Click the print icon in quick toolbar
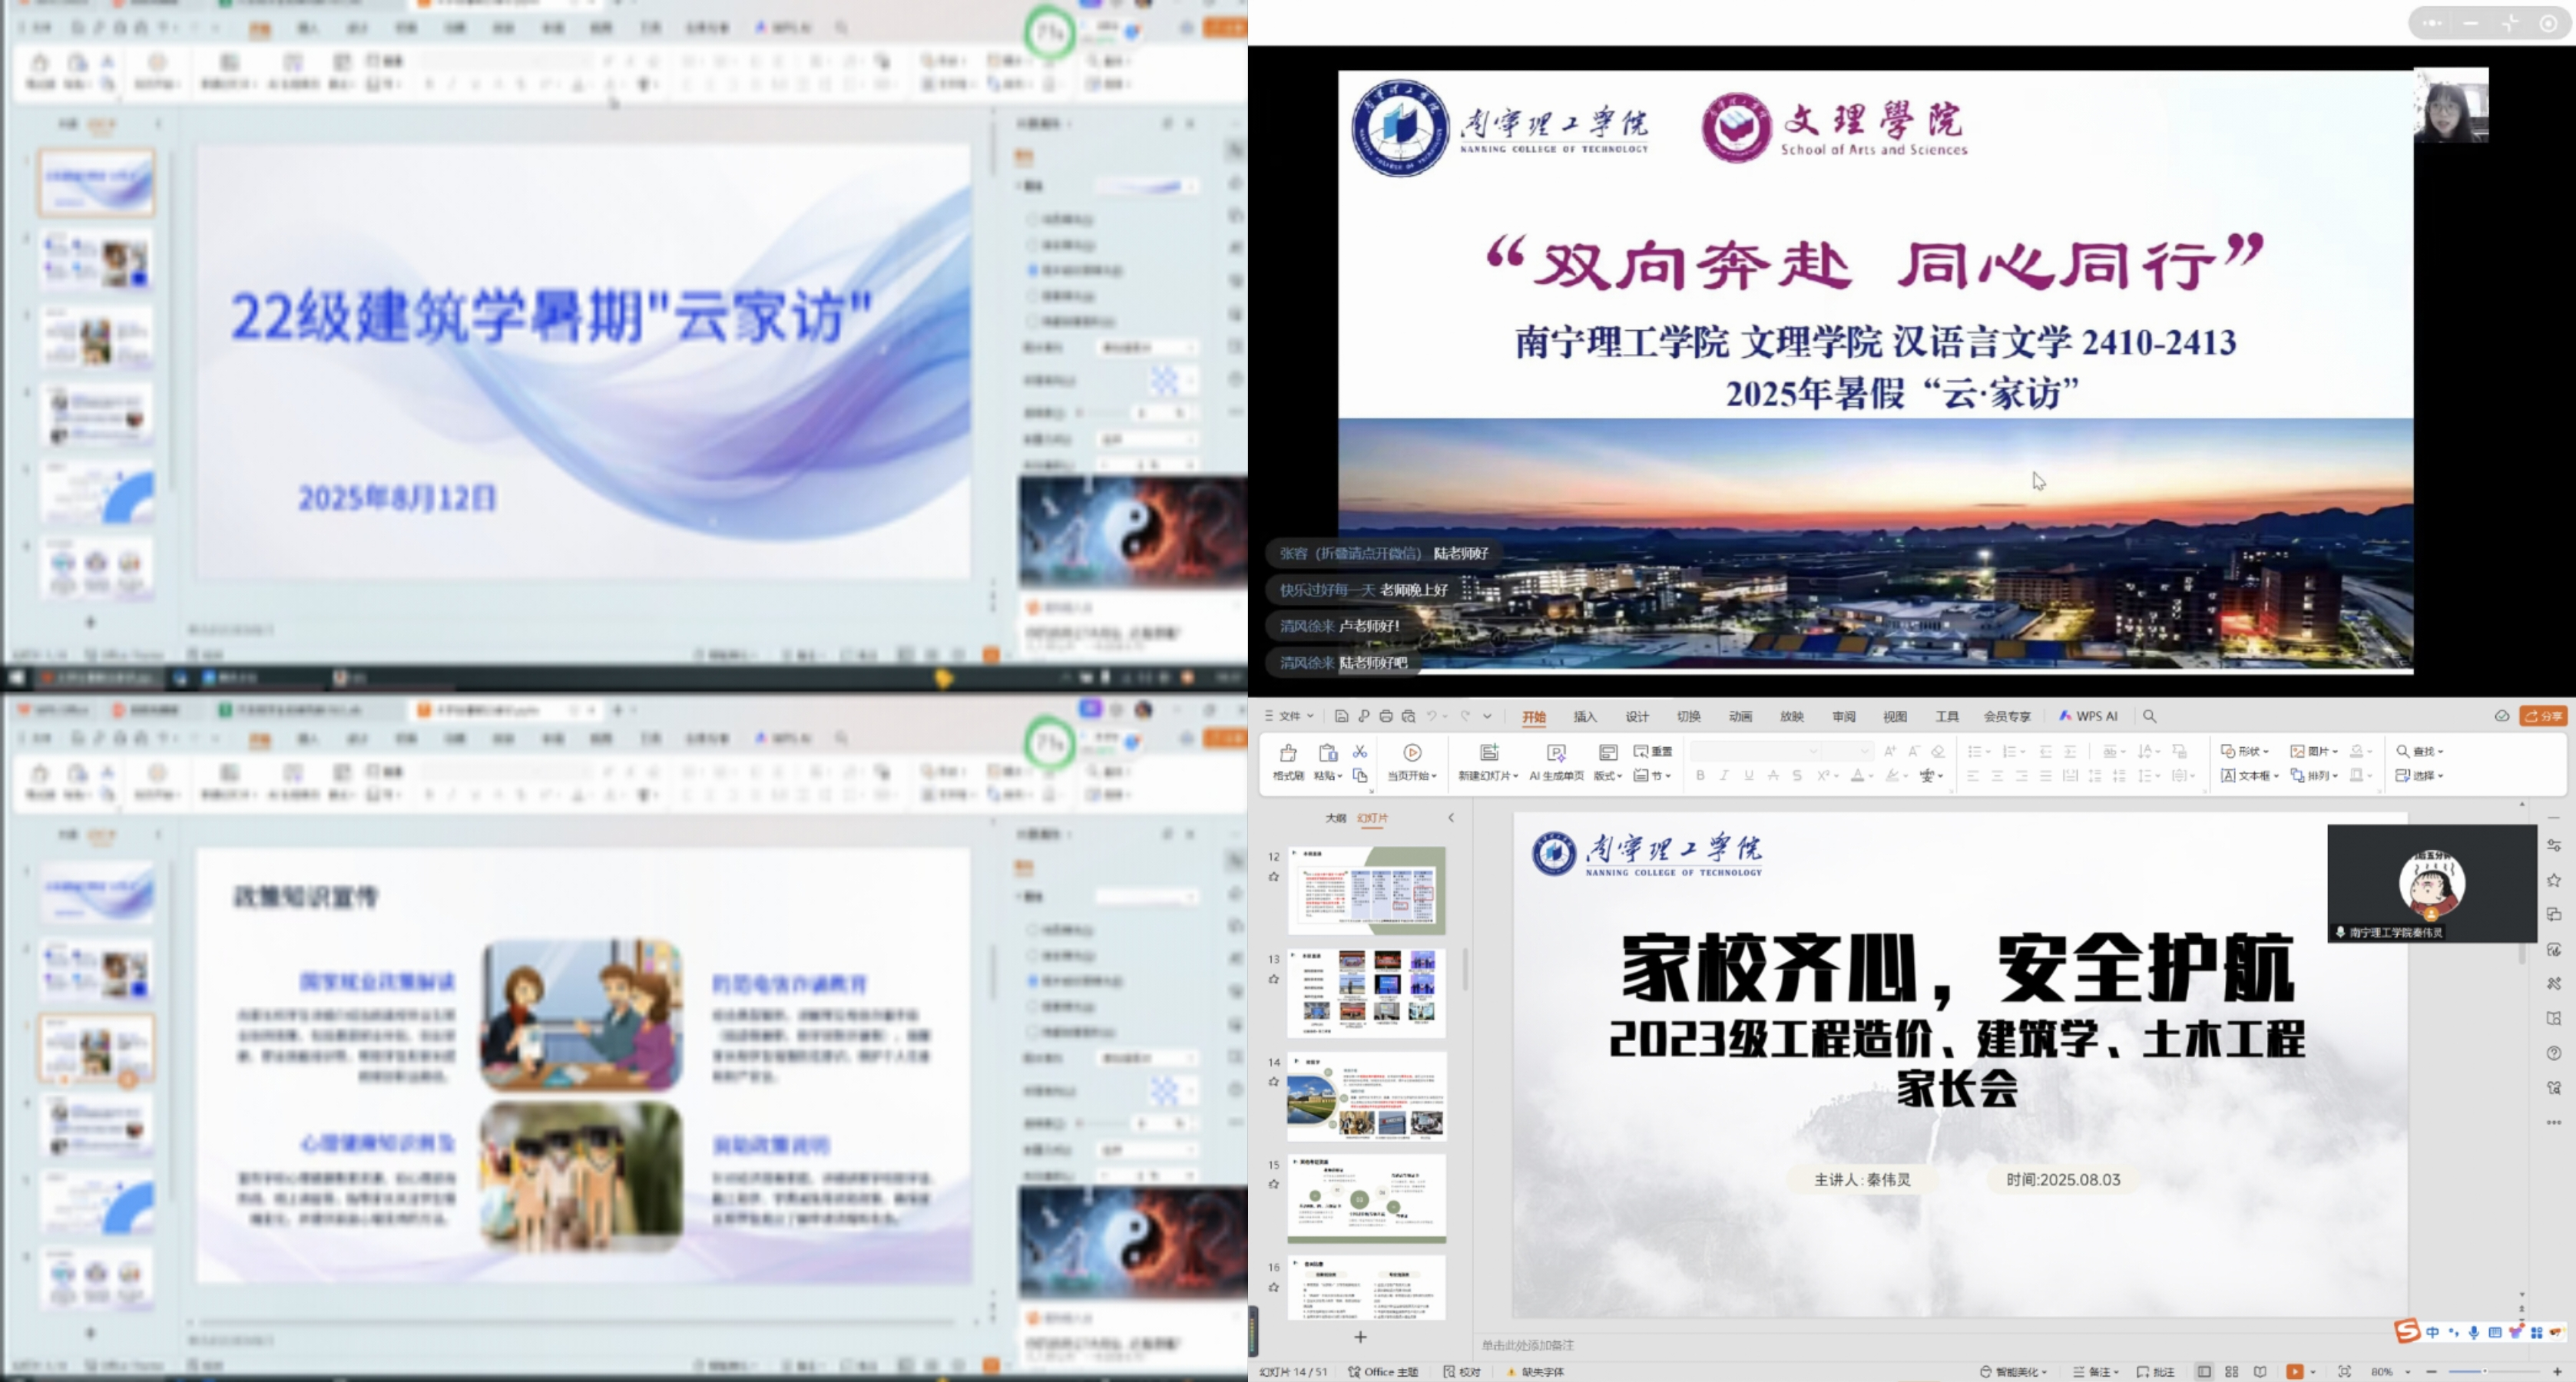Screen dimensions: 2576x1382 [1385, 716]
